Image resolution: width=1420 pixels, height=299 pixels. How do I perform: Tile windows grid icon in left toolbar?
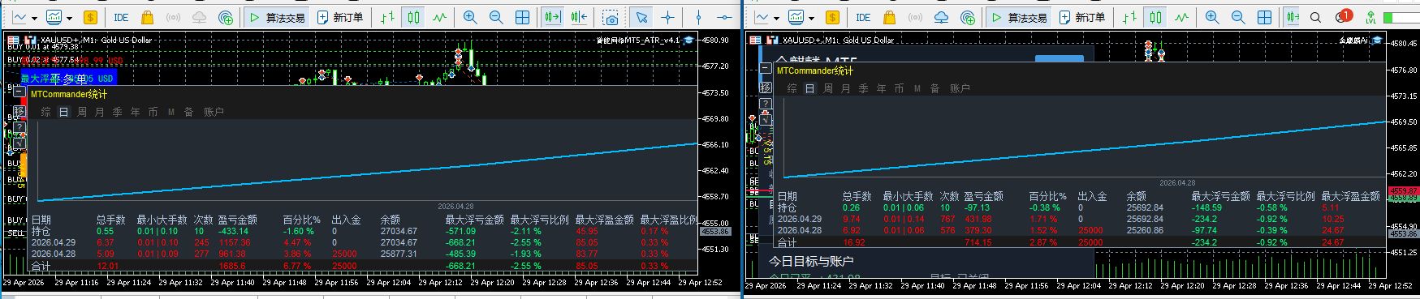coord(523,16)
